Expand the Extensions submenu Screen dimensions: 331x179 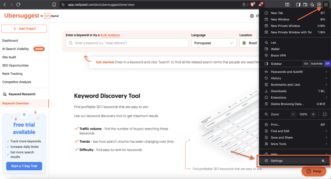(x=295, y=97)
